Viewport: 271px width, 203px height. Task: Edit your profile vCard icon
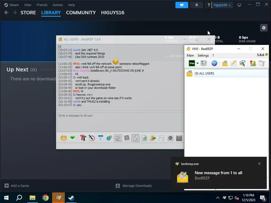click(204, 63)
